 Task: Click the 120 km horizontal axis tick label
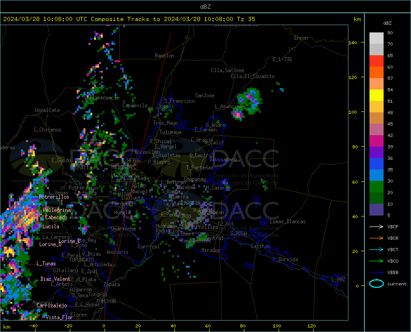(311, 326)
